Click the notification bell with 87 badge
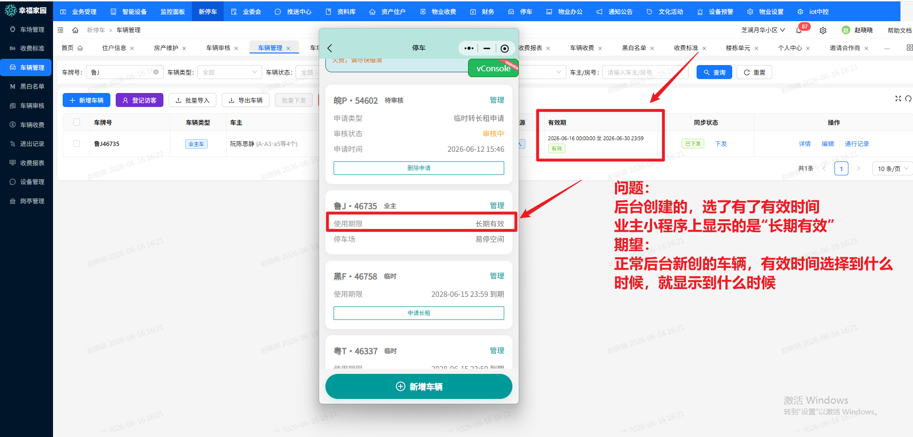The image size is (913, 437). coord(799,30)
